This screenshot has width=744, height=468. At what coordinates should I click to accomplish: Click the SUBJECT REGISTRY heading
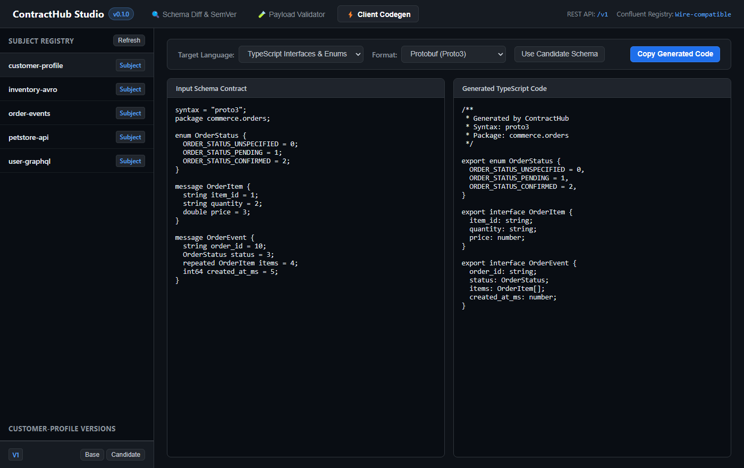[x=41, y=41]
